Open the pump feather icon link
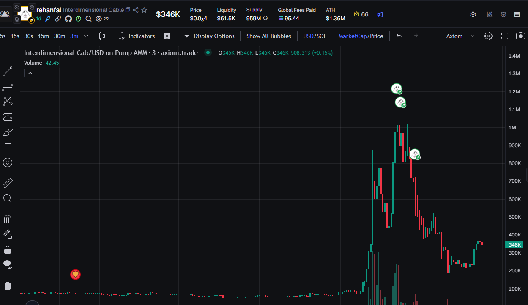Viewport: 528px width, 305px height. (48, 19)
